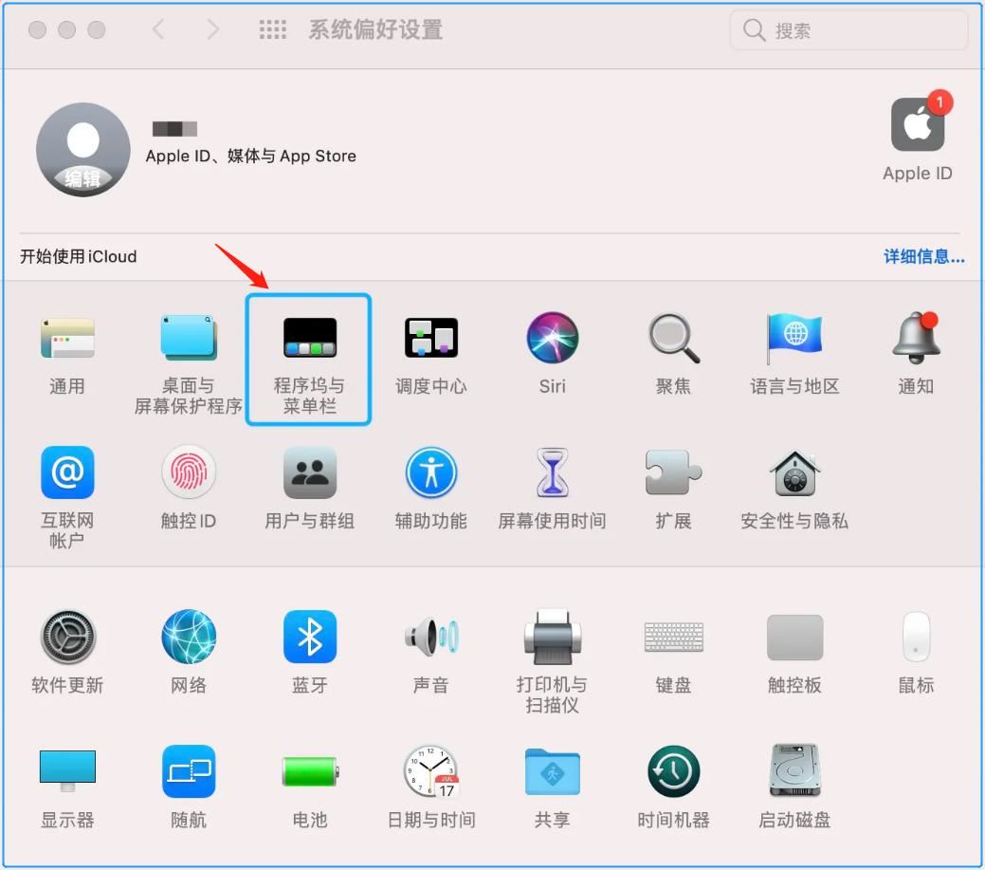Show all preference panes grid view
Image resolution: width=985 pixels, height=870 pixels.
pyautogui.click(x=273, y=28)
